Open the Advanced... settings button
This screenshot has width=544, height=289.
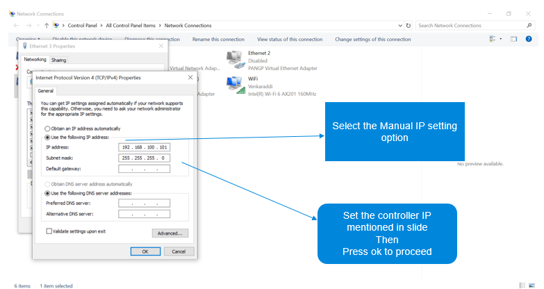(x=170, y=233)
